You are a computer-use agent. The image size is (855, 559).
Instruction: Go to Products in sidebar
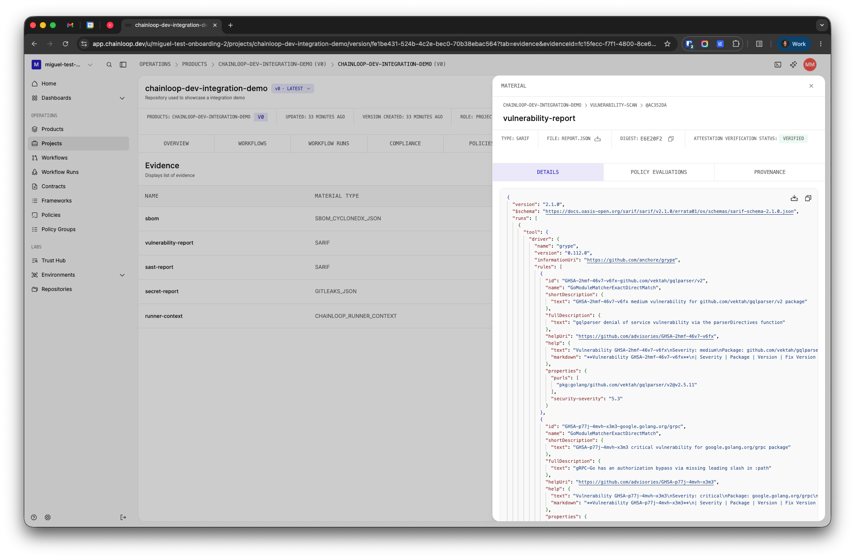[78, 129]
